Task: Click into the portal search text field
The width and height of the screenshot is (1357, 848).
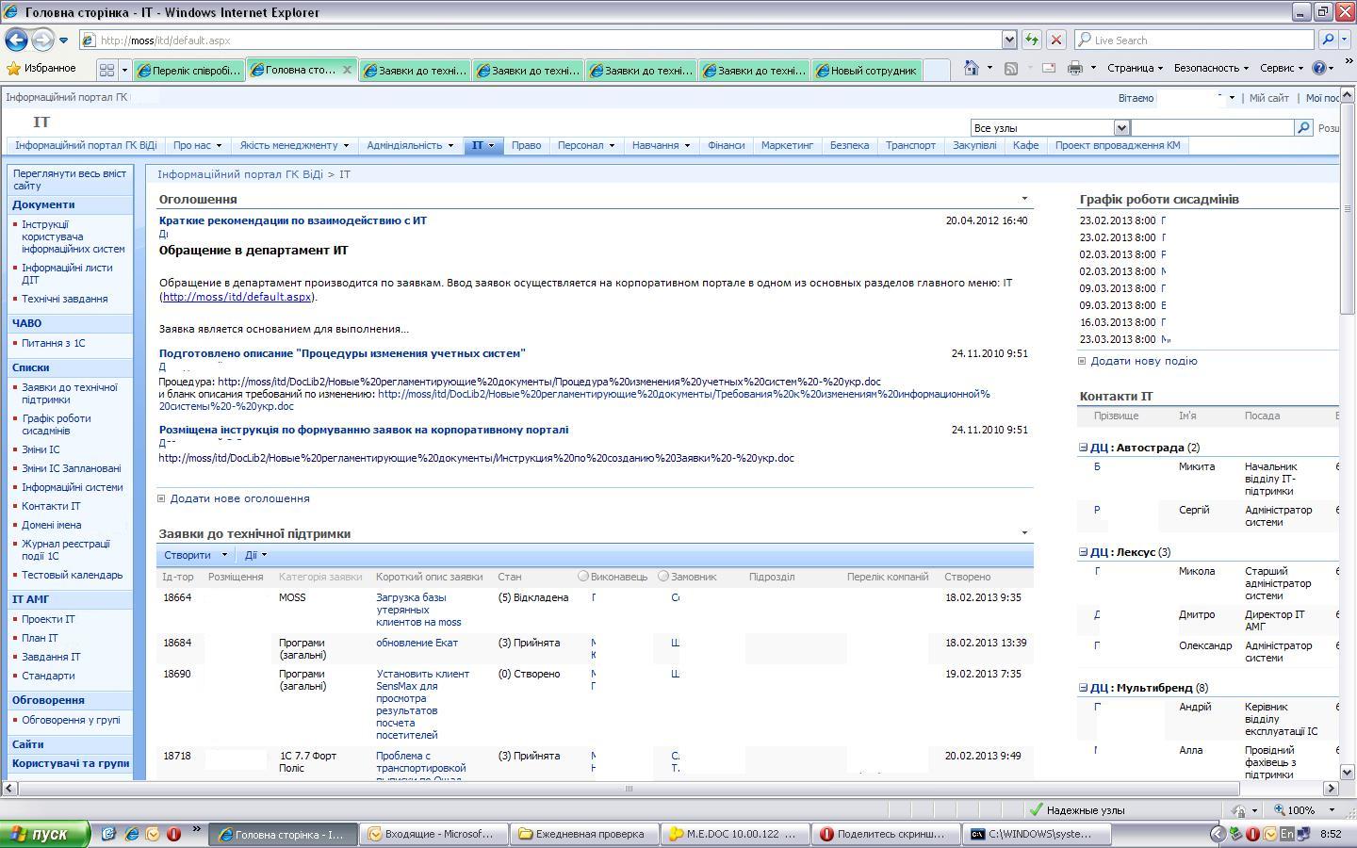Action: tap(1212, 127)
